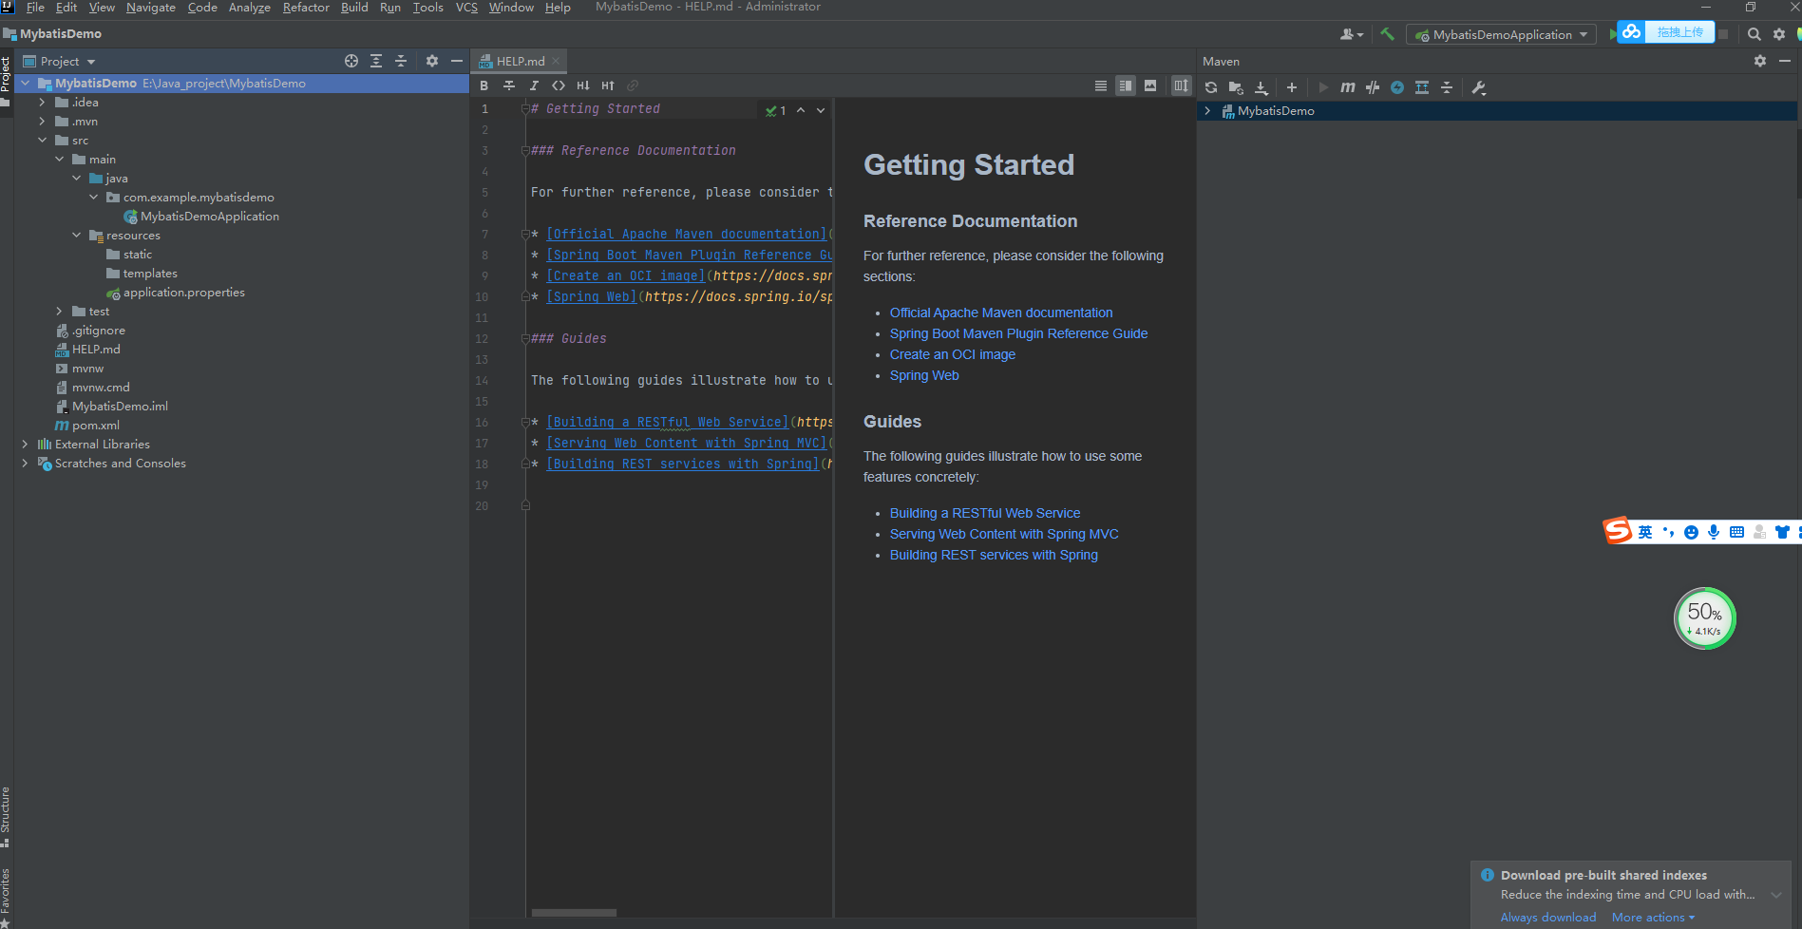Click the editor horizontal scrollbar

pyautogui.click(x=574, y=913)
